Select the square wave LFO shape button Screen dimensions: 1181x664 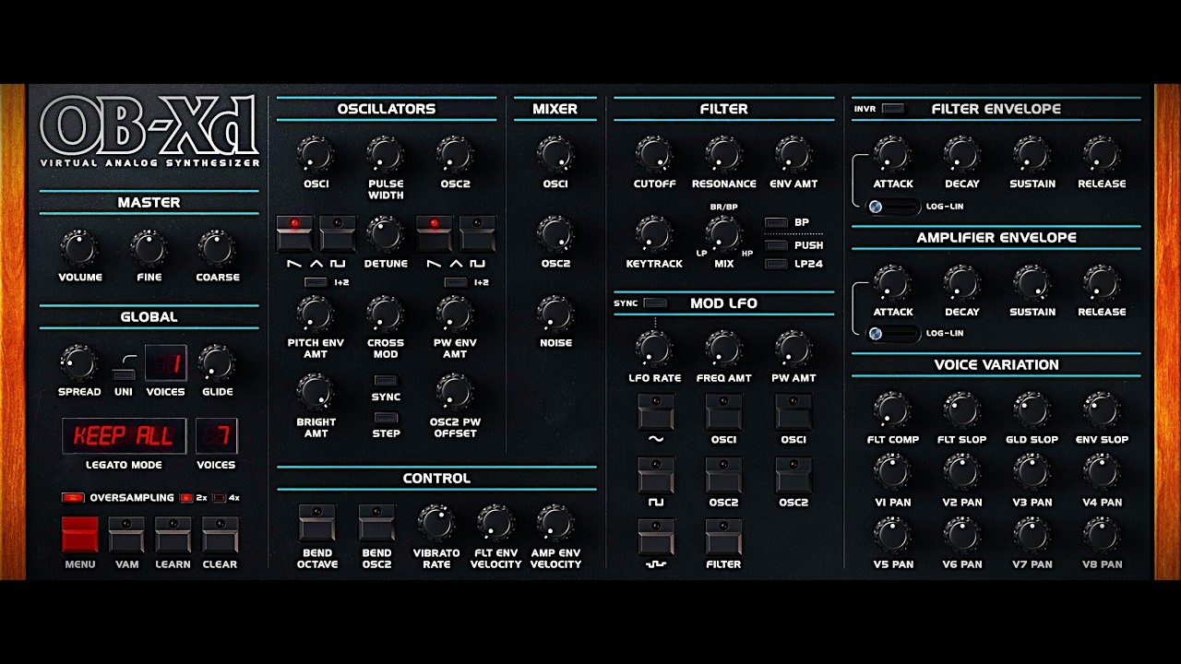pos(656,474)
